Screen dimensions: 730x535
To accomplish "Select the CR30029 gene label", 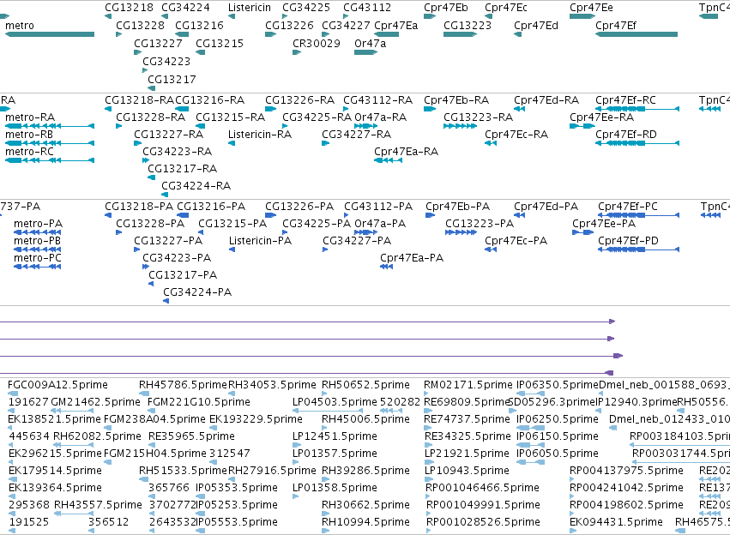I will pos(317,44).
